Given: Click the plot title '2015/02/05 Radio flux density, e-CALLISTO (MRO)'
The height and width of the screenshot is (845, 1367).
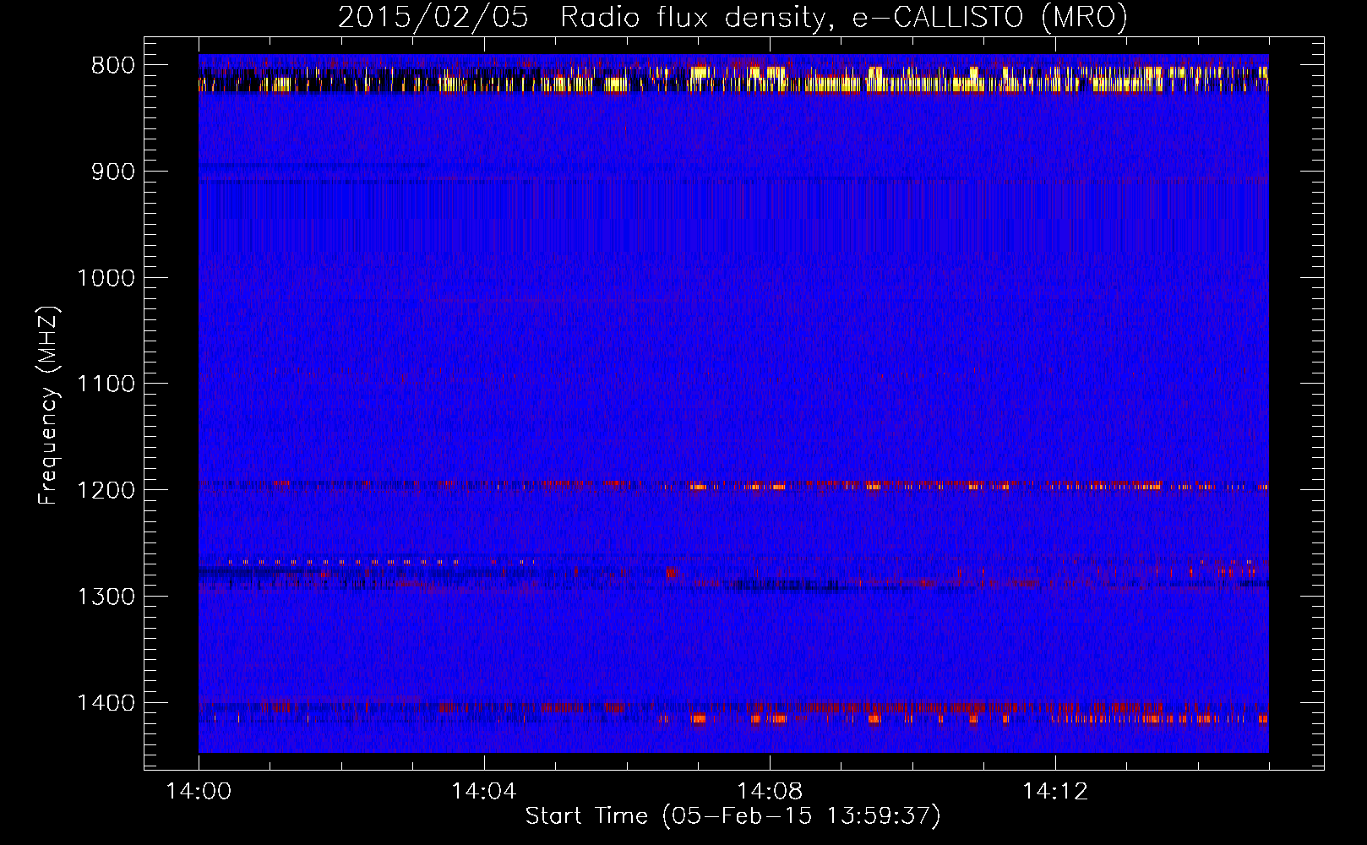Looking at the screenshot, I should click(x=733, y=17).
